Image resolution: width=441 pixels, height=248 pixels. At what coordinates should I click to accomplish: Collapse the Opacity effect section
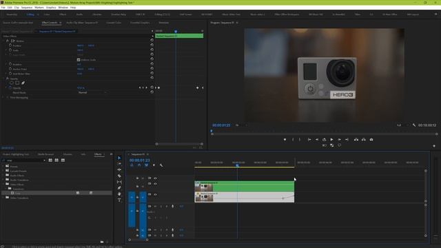pyautogui.click(x=3, y=79)
